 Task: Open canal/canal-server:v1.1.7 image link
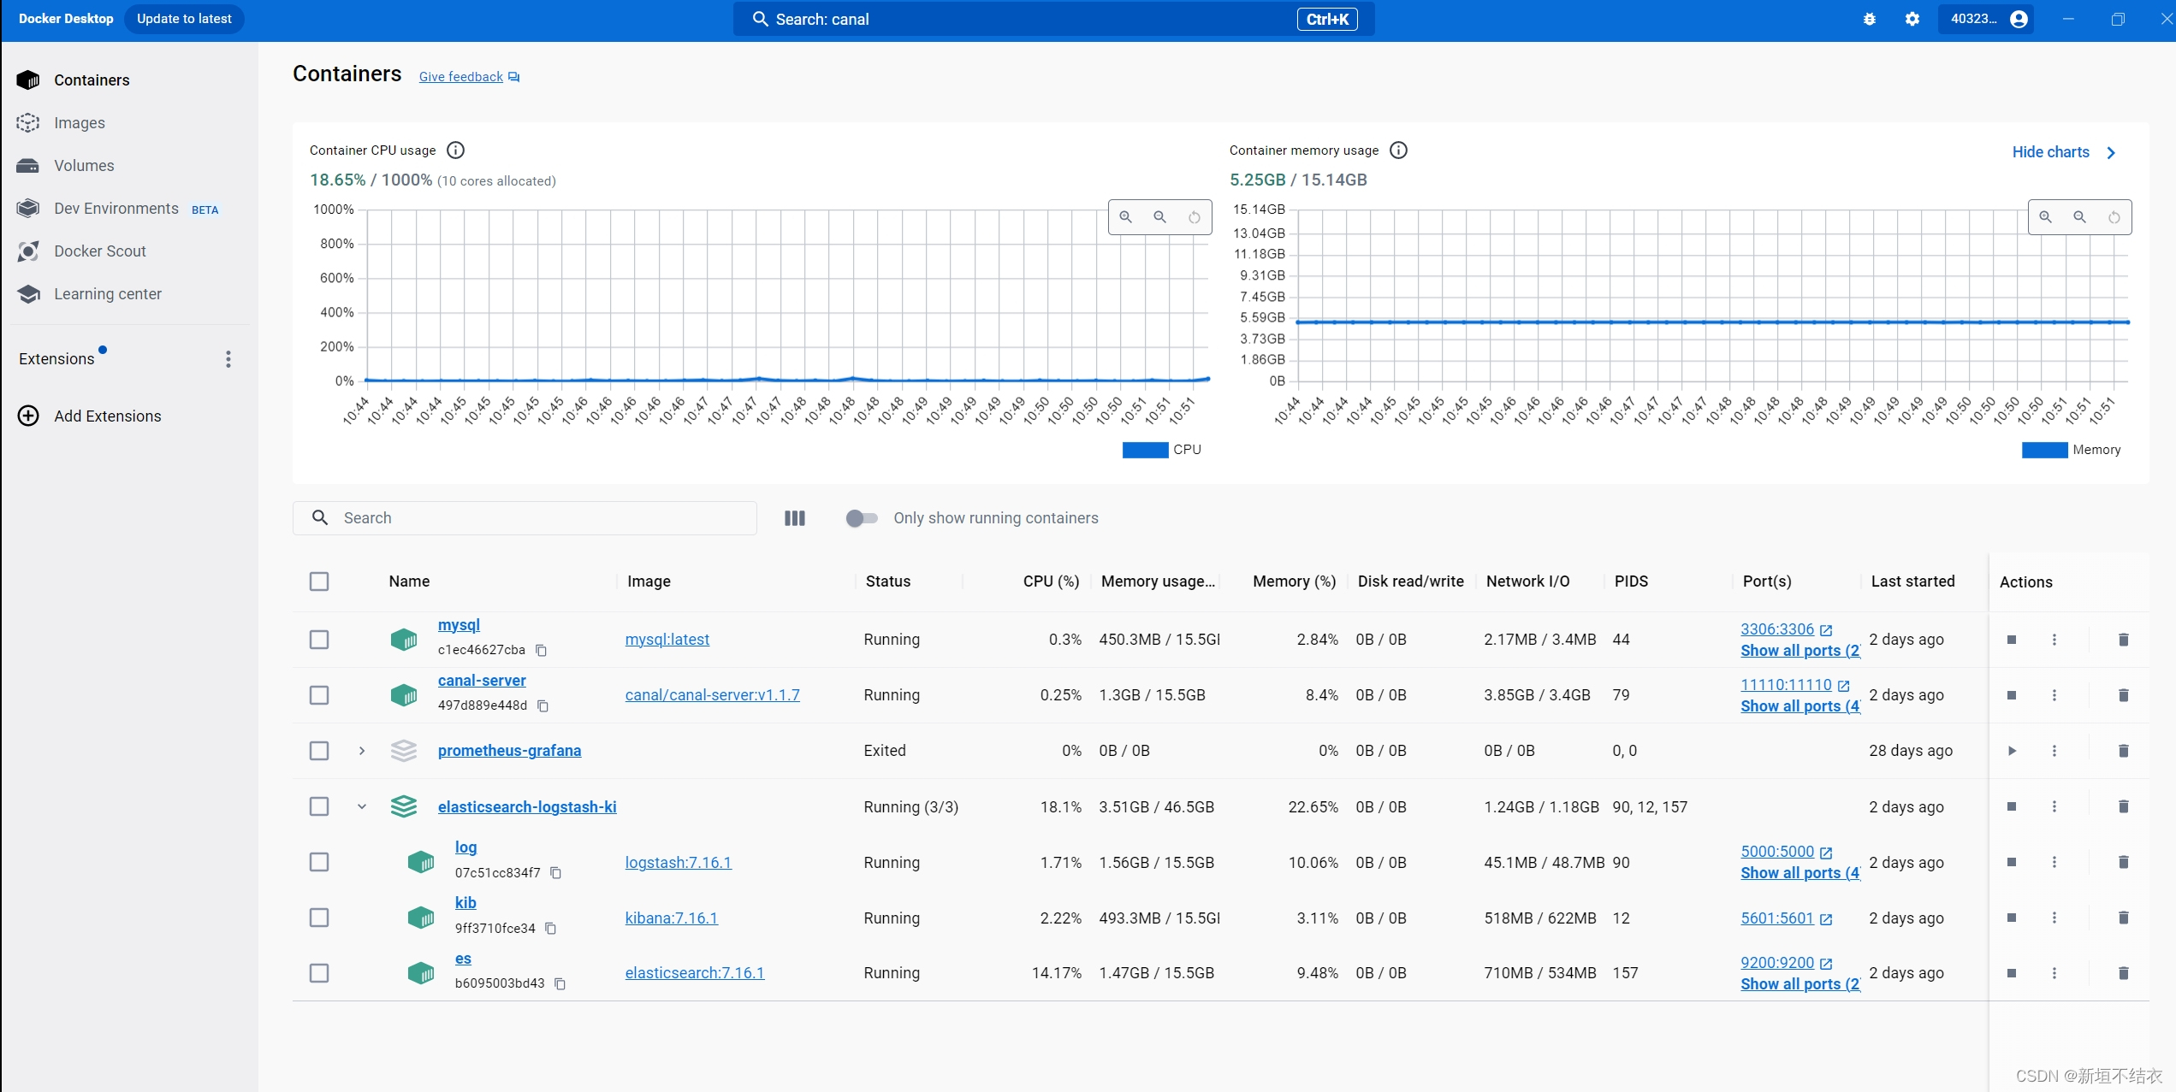point(713,695)
